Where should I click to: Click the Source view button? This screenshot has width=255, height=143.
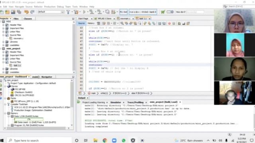pos(81,23)
